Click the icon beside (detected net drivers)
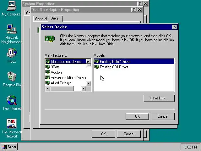Screen dimensions: 201x151 pos(48,61)
